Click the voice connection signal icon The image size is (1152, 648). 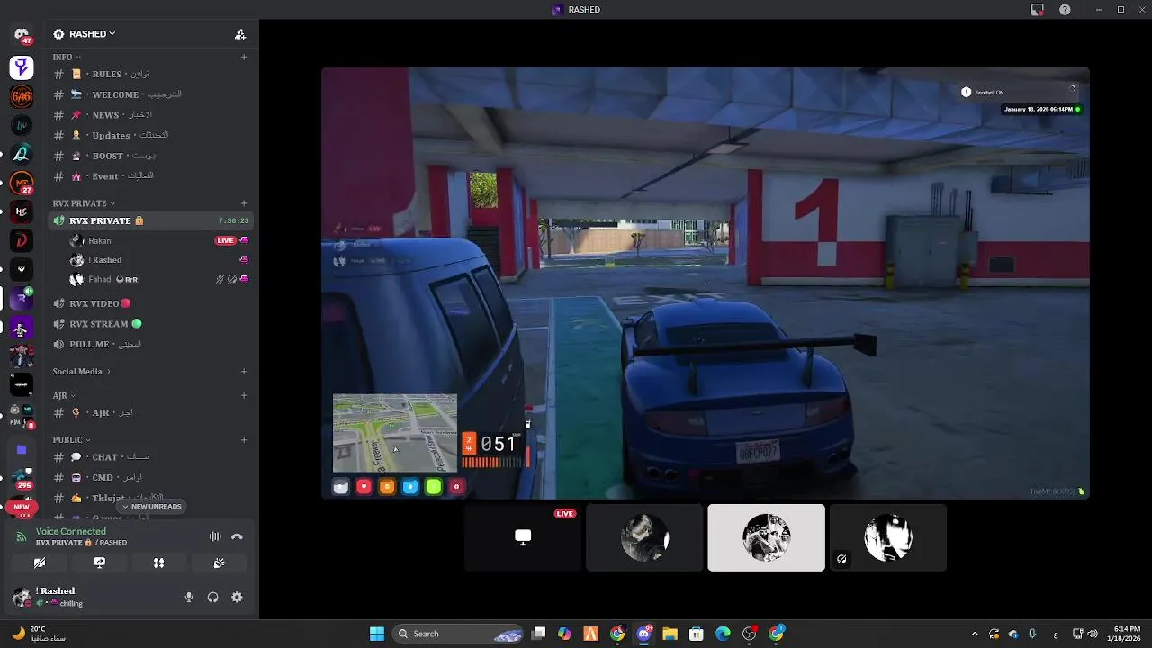(22, 536)
